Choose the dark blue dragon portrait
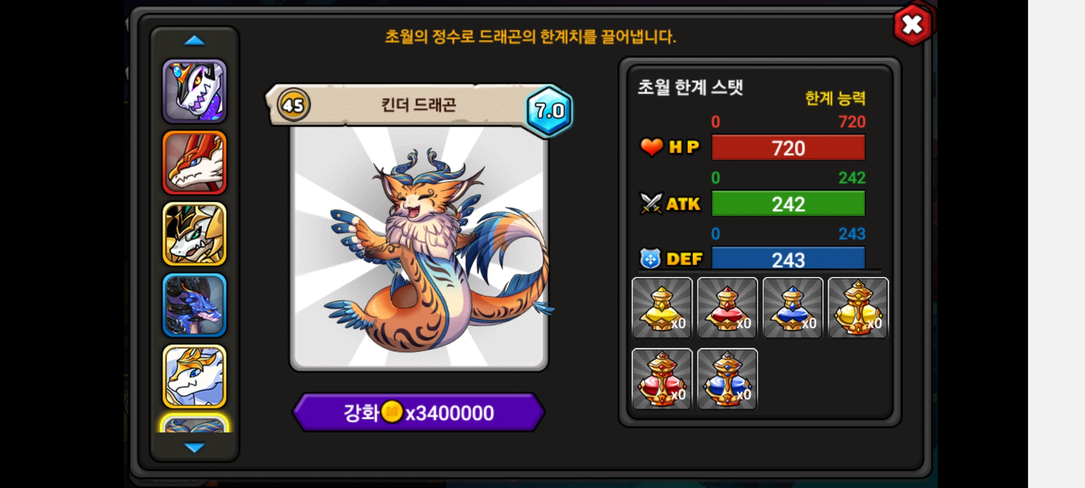1085x488 pixels. point(194,305)
